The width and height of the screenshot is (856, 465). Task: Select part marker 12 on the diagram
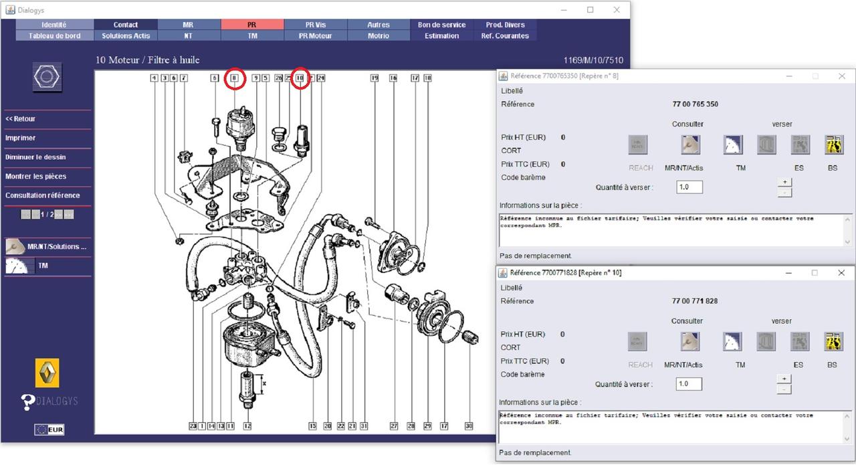point(247,426)
